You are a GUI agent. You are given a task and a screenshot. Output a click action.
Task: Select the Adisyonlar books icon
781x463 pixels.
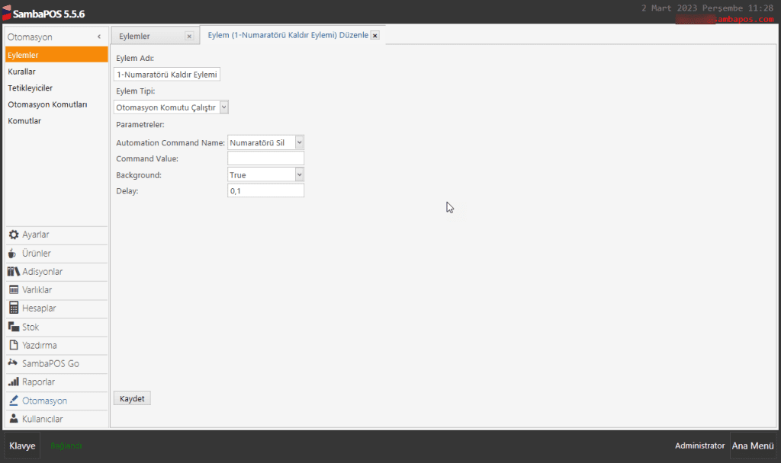point(13,272)
